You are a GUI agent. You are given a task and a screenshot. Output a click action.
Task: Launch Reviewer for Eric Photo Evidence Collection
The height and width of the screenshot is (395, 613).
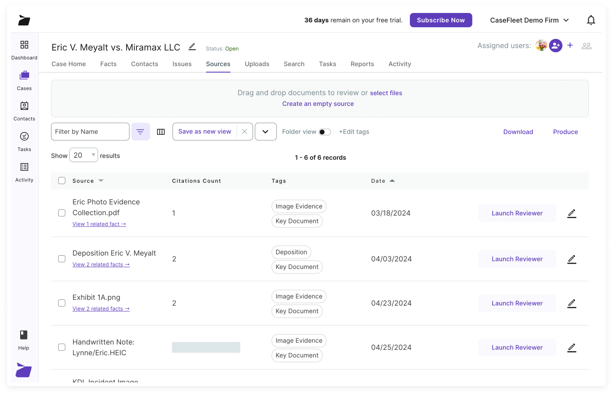tap(517, 213)
